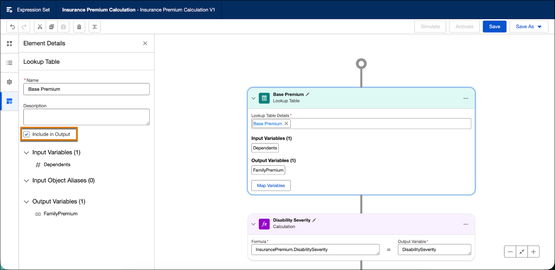Click the Dependents input variable chip
Viewport: 555px width, 270px height.
click(265, 148)
